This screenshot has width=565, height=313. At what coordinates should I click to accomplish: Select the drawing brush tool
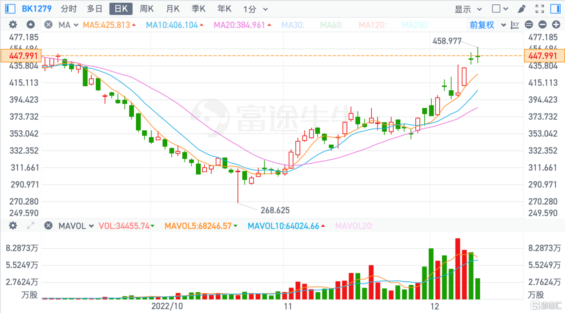pyautogui.click(x=521, y=8)
